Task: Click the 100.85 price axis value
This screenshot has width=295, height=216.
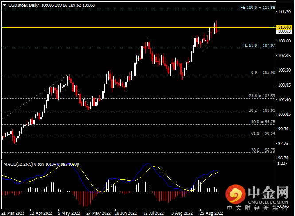Action: tap(284, 114)
